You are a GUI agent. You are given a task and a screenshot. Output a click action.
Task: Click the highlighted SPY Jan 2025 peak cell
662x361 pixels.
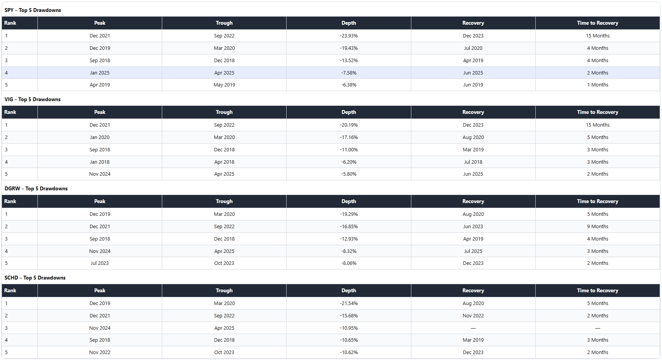tap(100, 73)
